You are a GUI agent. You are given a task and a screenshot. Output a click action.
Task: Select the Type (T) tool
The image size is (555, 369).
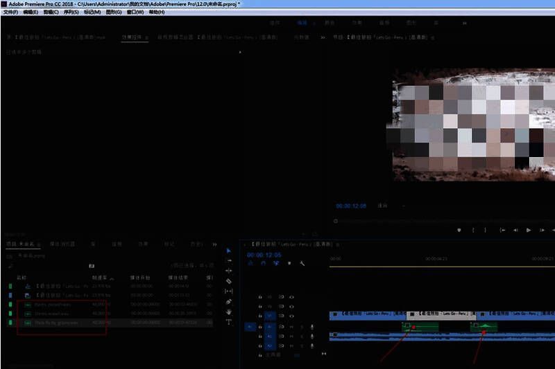coord(229,322)
